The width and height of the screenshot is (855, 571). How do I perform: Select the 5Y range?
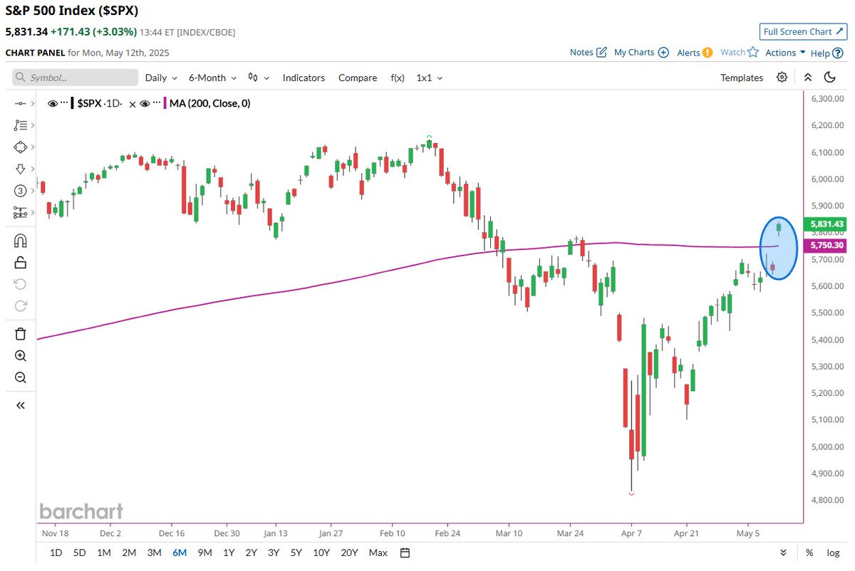(296, 552)
